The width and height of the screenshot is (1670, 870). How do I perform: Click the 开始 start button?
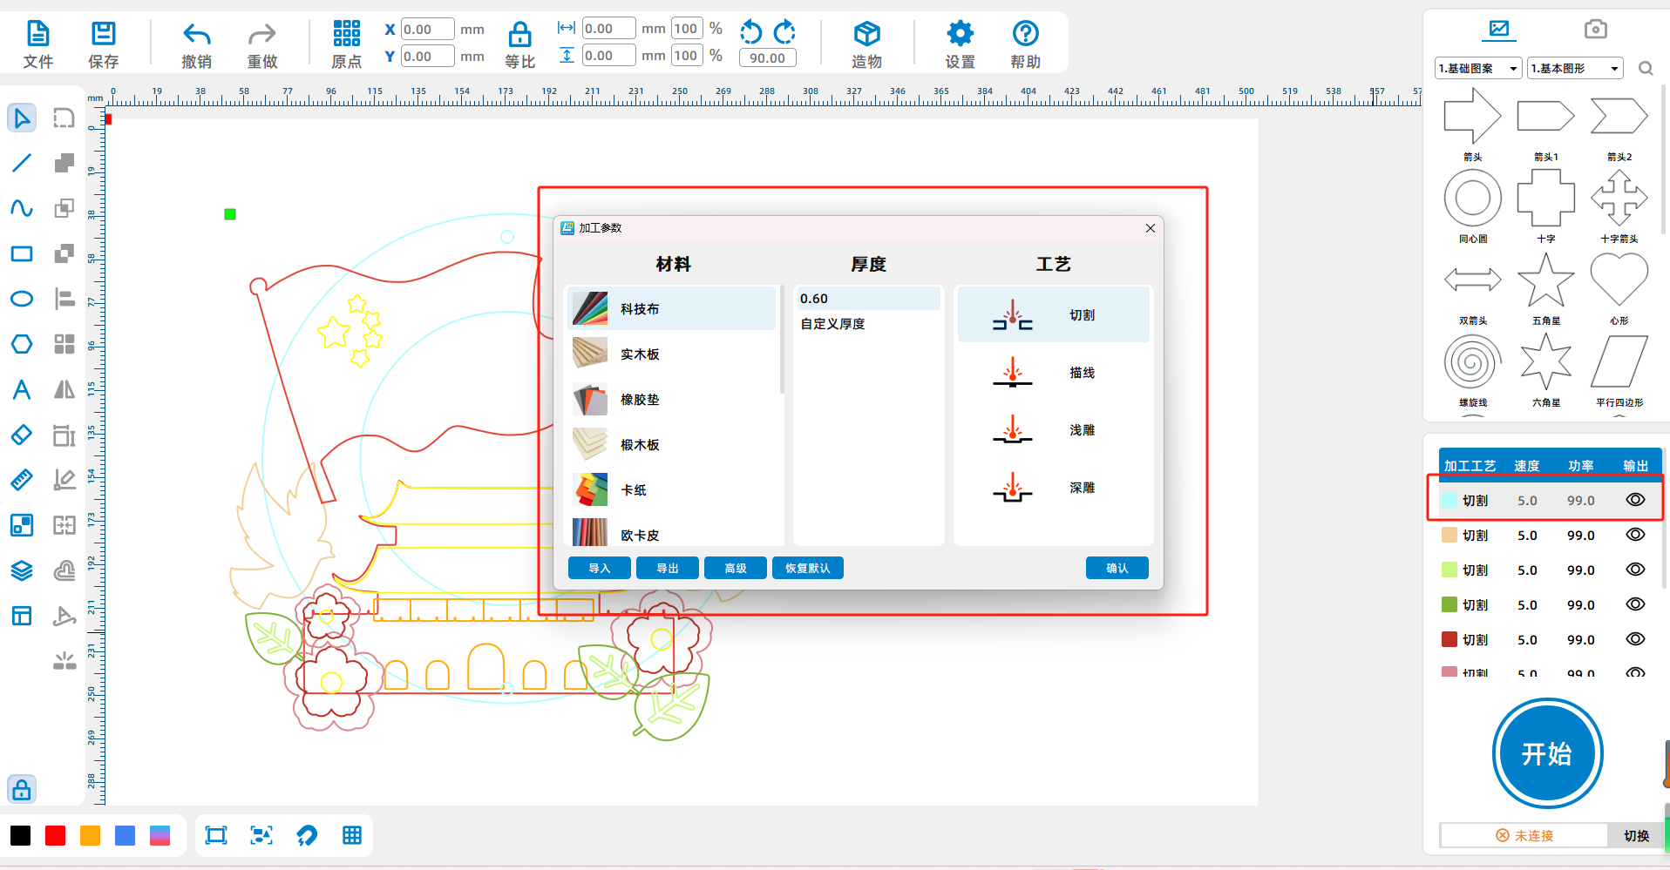[1547, 753]
